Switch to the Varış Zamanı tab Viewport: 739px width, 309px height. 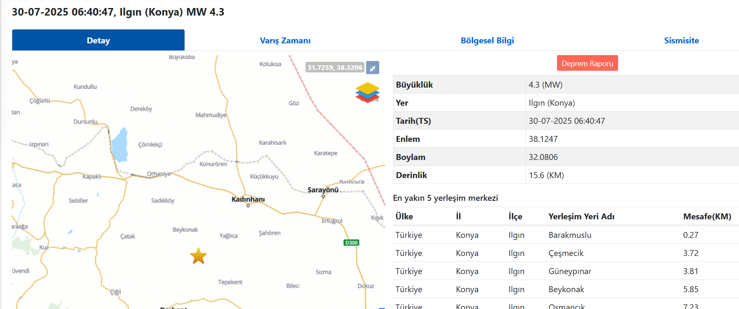(285, 40)
